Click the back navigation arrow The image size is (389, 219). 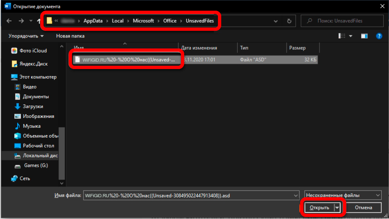9,21
